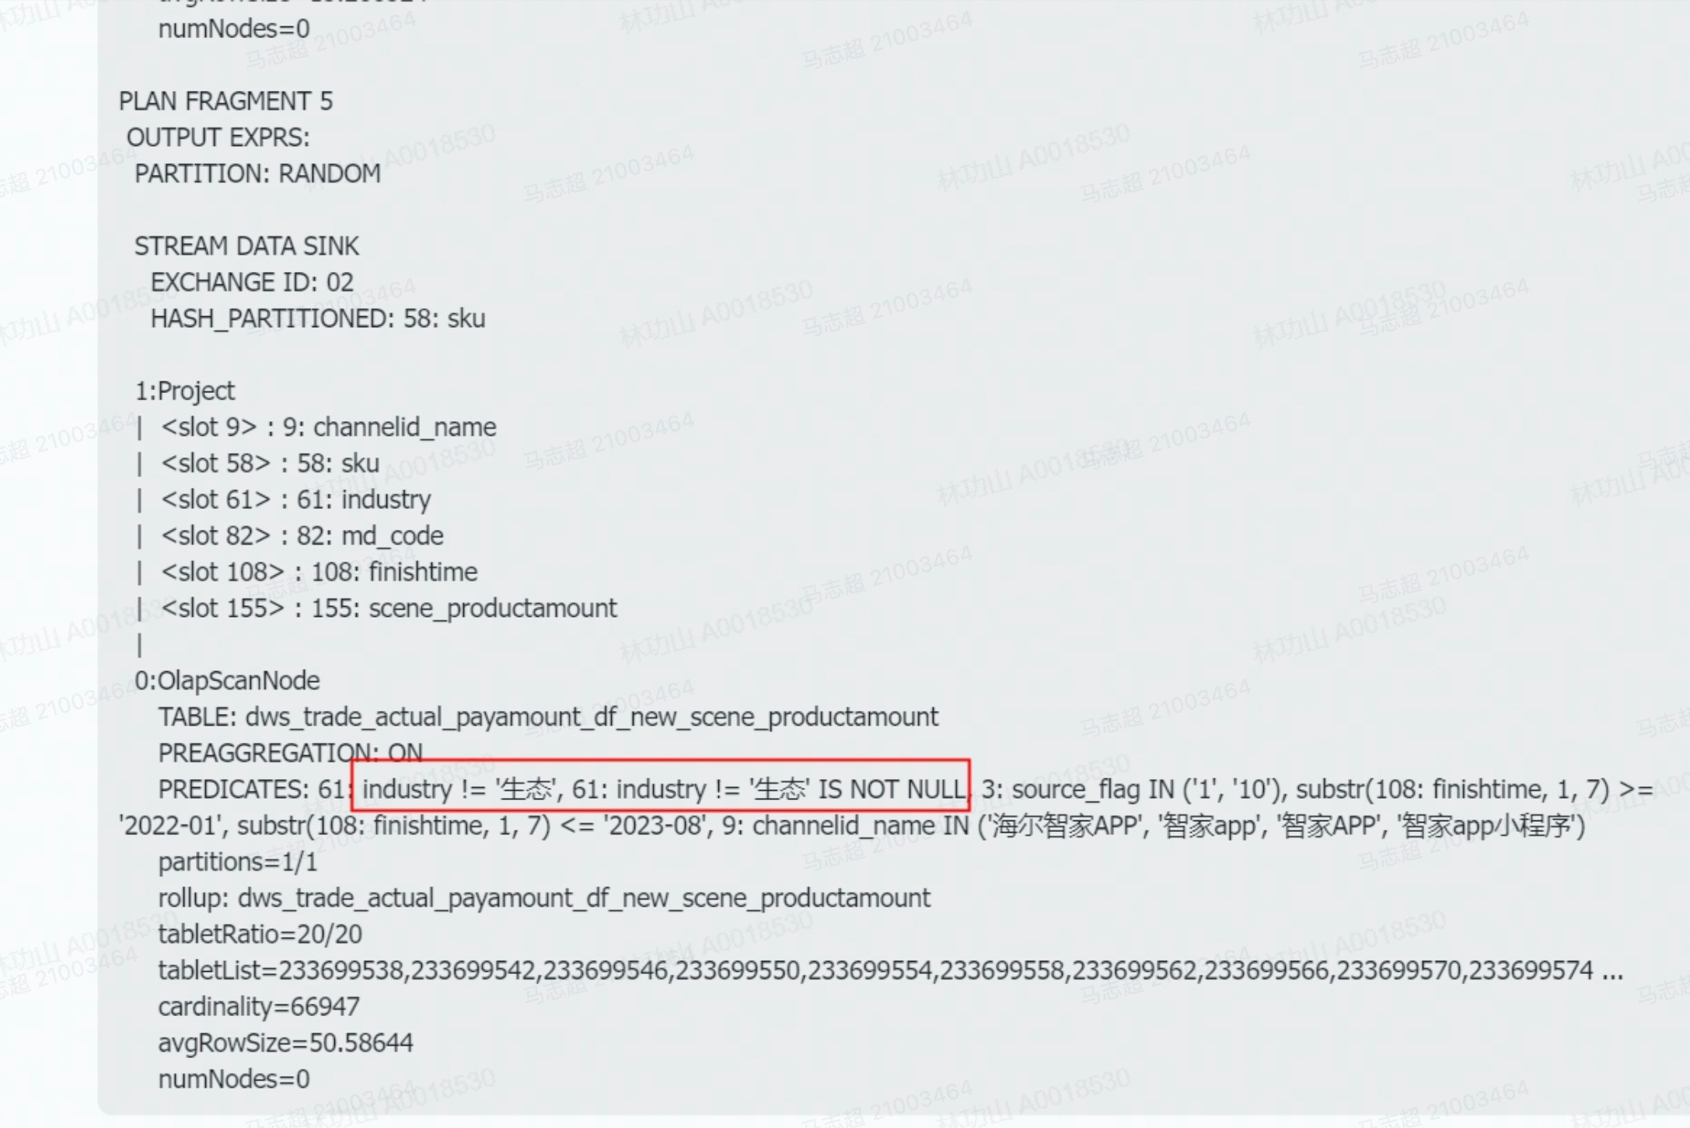Click the STREAM DATA SINK line
This screenshot has width=1690, height=1128.
pyautogui.click(x=246, y=246)
